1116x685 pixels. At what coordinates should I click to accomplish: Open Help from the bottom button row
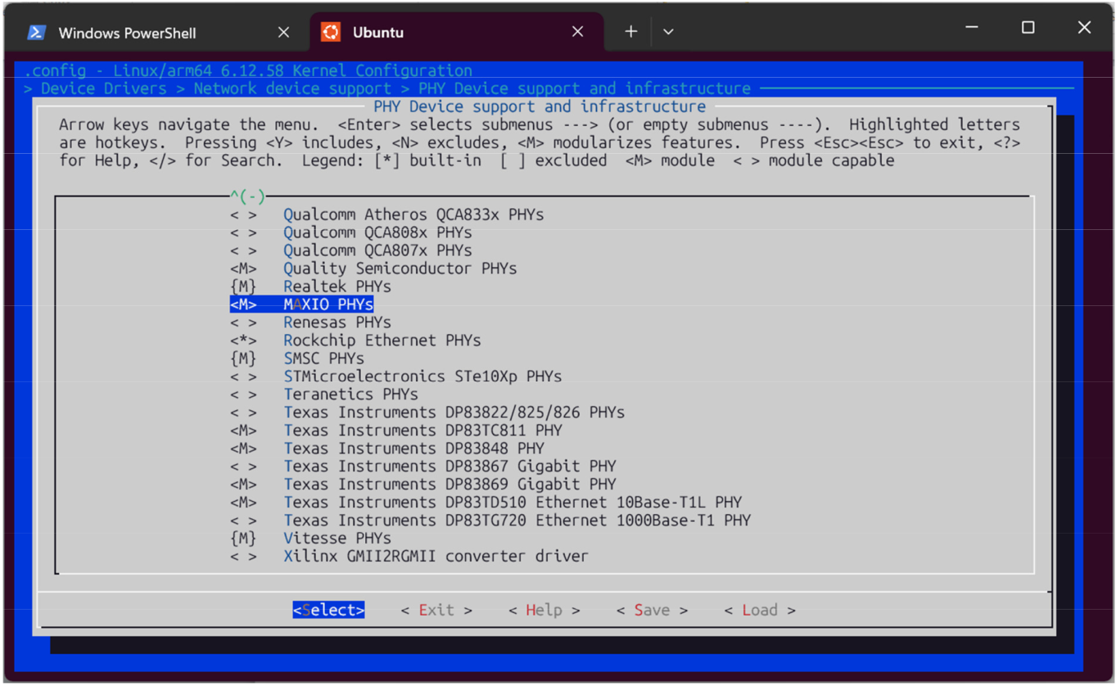pyautogui.click(x=544, y=611)
